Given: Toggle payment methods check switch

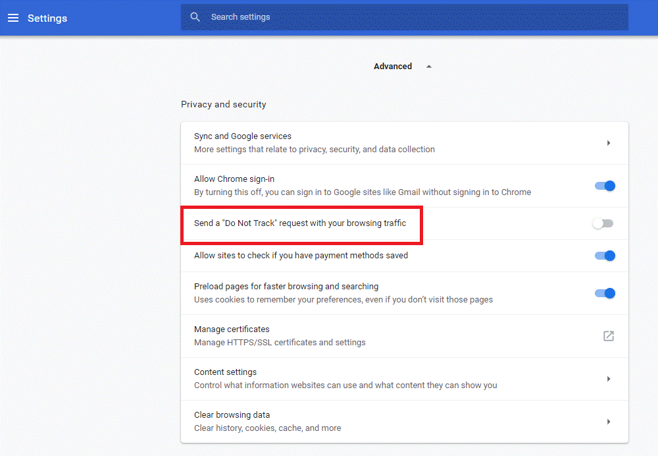Looking at the screenshot, I should click(605, 256).
